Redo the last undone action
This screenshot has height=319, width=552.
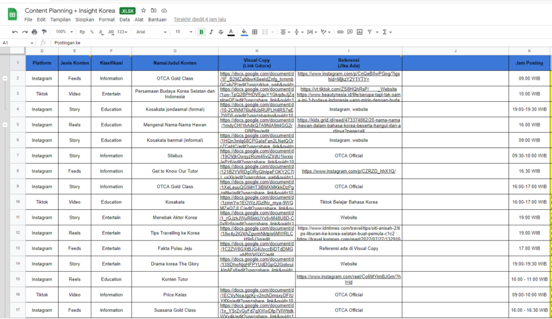tap(25, 32)
